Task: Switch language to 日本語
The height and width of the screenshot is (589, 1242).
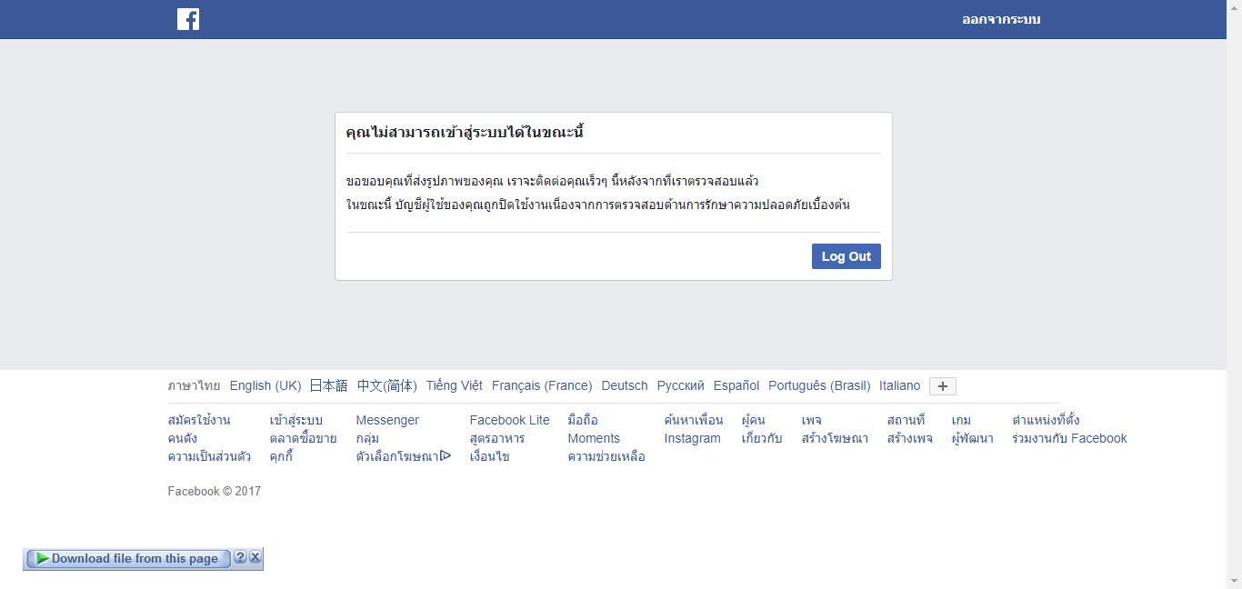Action: (329, 385)
